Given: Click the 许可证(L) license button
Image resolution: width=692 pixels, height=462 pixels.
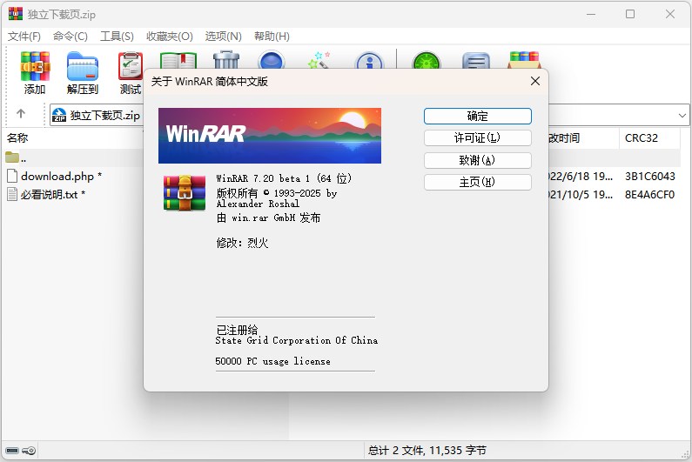Looking at the screenshot, I should coord(478,138).
